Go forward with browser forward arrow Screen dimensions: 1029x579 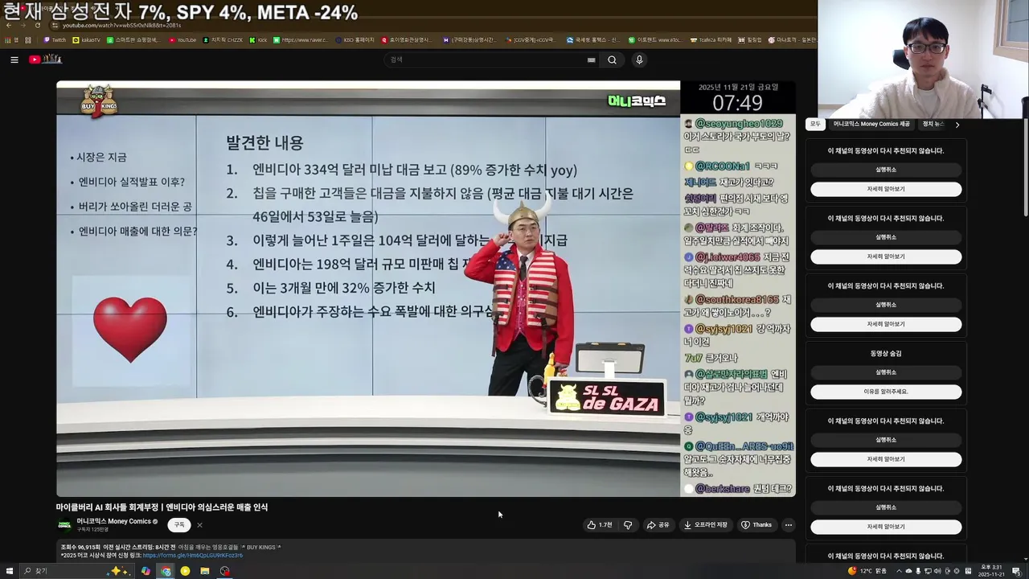coord(23,25)
